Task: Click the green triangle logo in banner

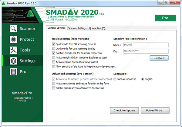Action: point(30,14)
